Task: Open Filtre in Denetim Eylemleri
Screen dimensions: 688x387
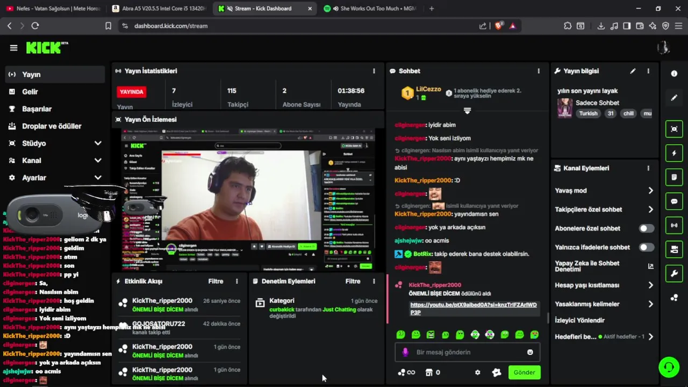Action: click(353, 281)
